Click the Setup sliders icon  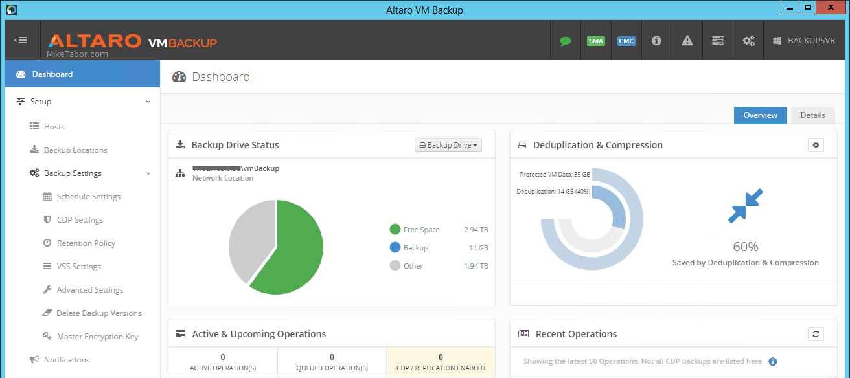21,102
